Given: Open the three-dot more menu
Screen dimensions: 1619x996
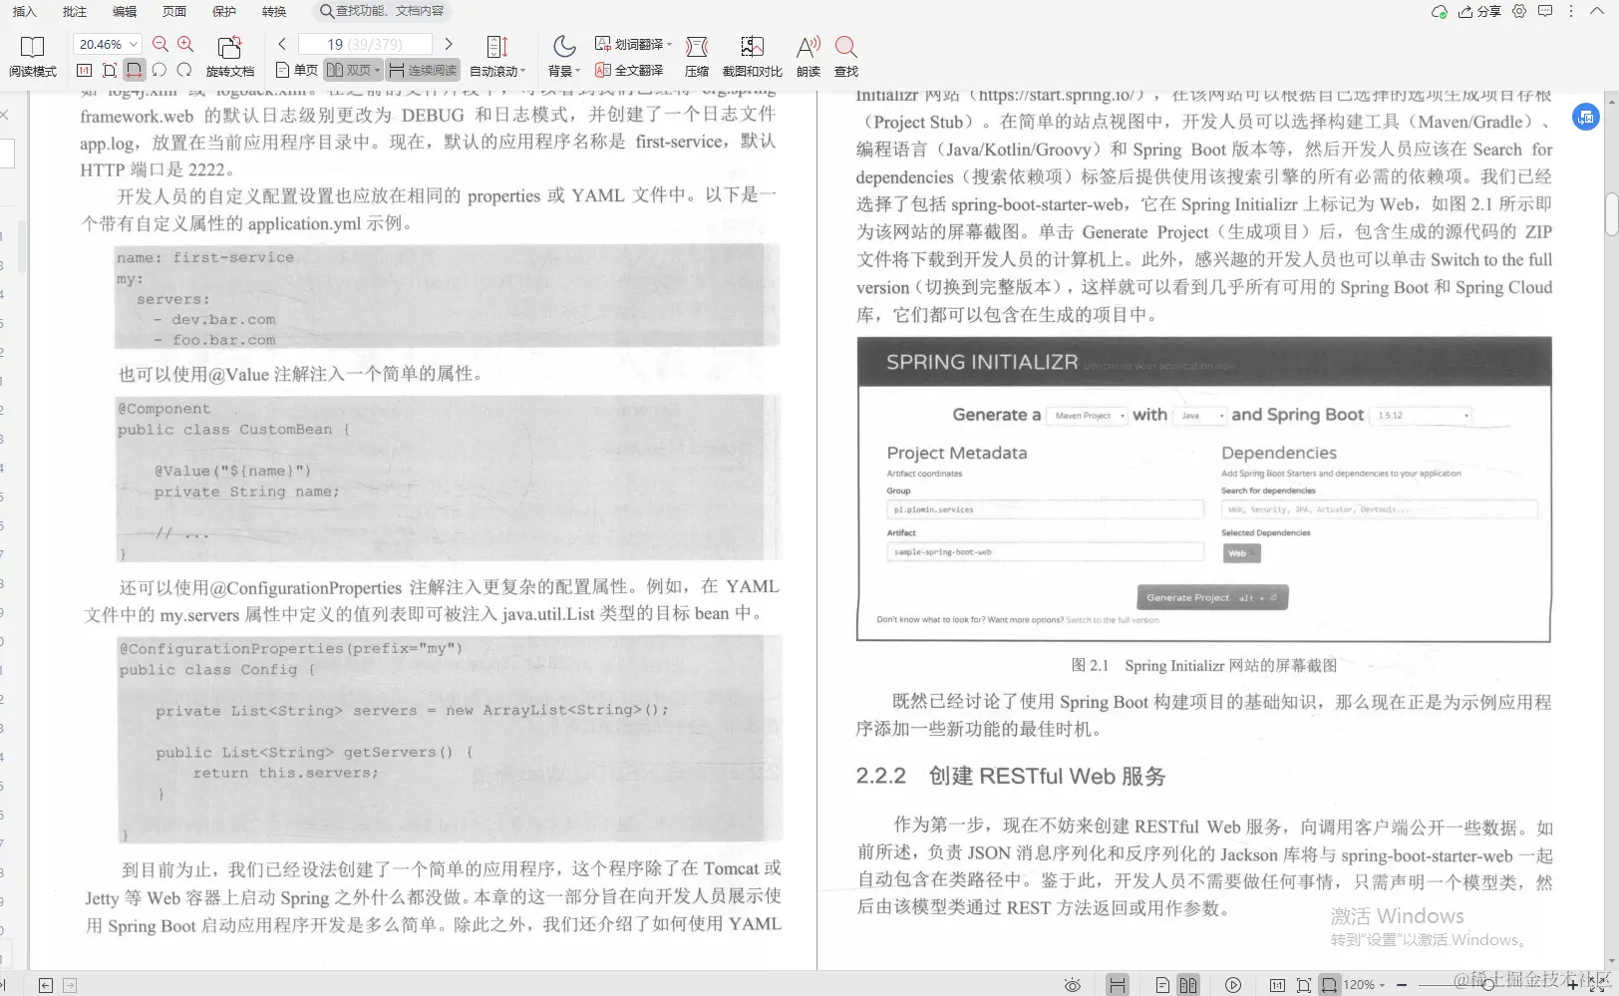Looking at the screenshot, I should click(x=1571, y=12).
